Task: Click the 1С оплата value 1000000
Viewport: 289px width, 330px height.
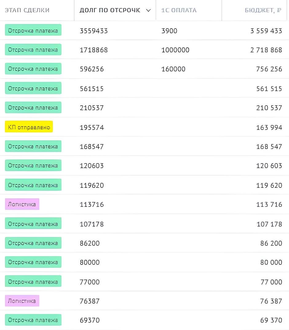Action: [175, 50]
